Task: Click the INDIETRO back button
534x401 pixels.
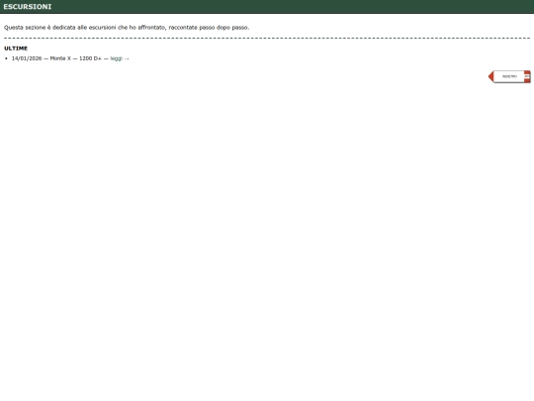Action: click(x=509, y=76)
